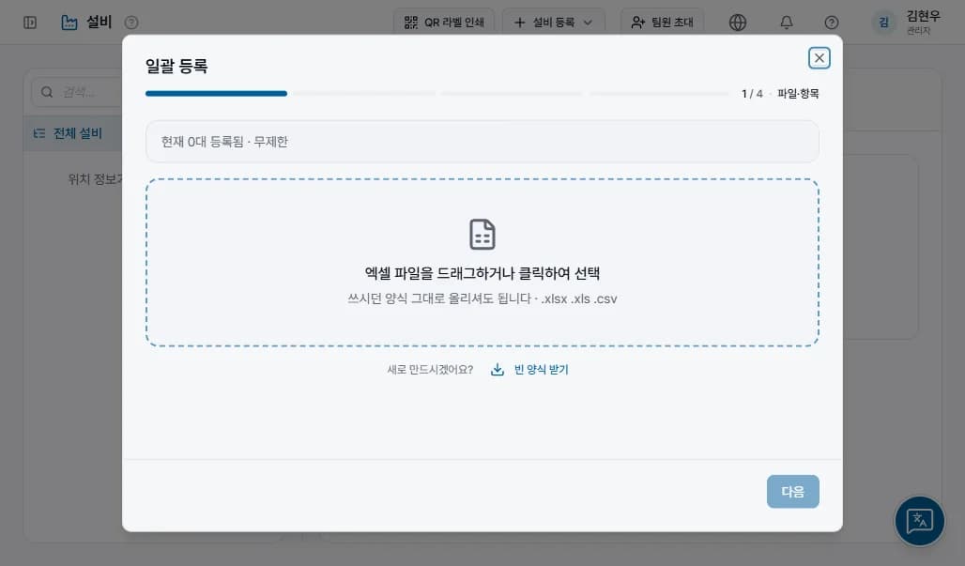Screen dimensions: 965x566
Task: Click the 팀원 초대 button
Action: [x=662, y=23]
